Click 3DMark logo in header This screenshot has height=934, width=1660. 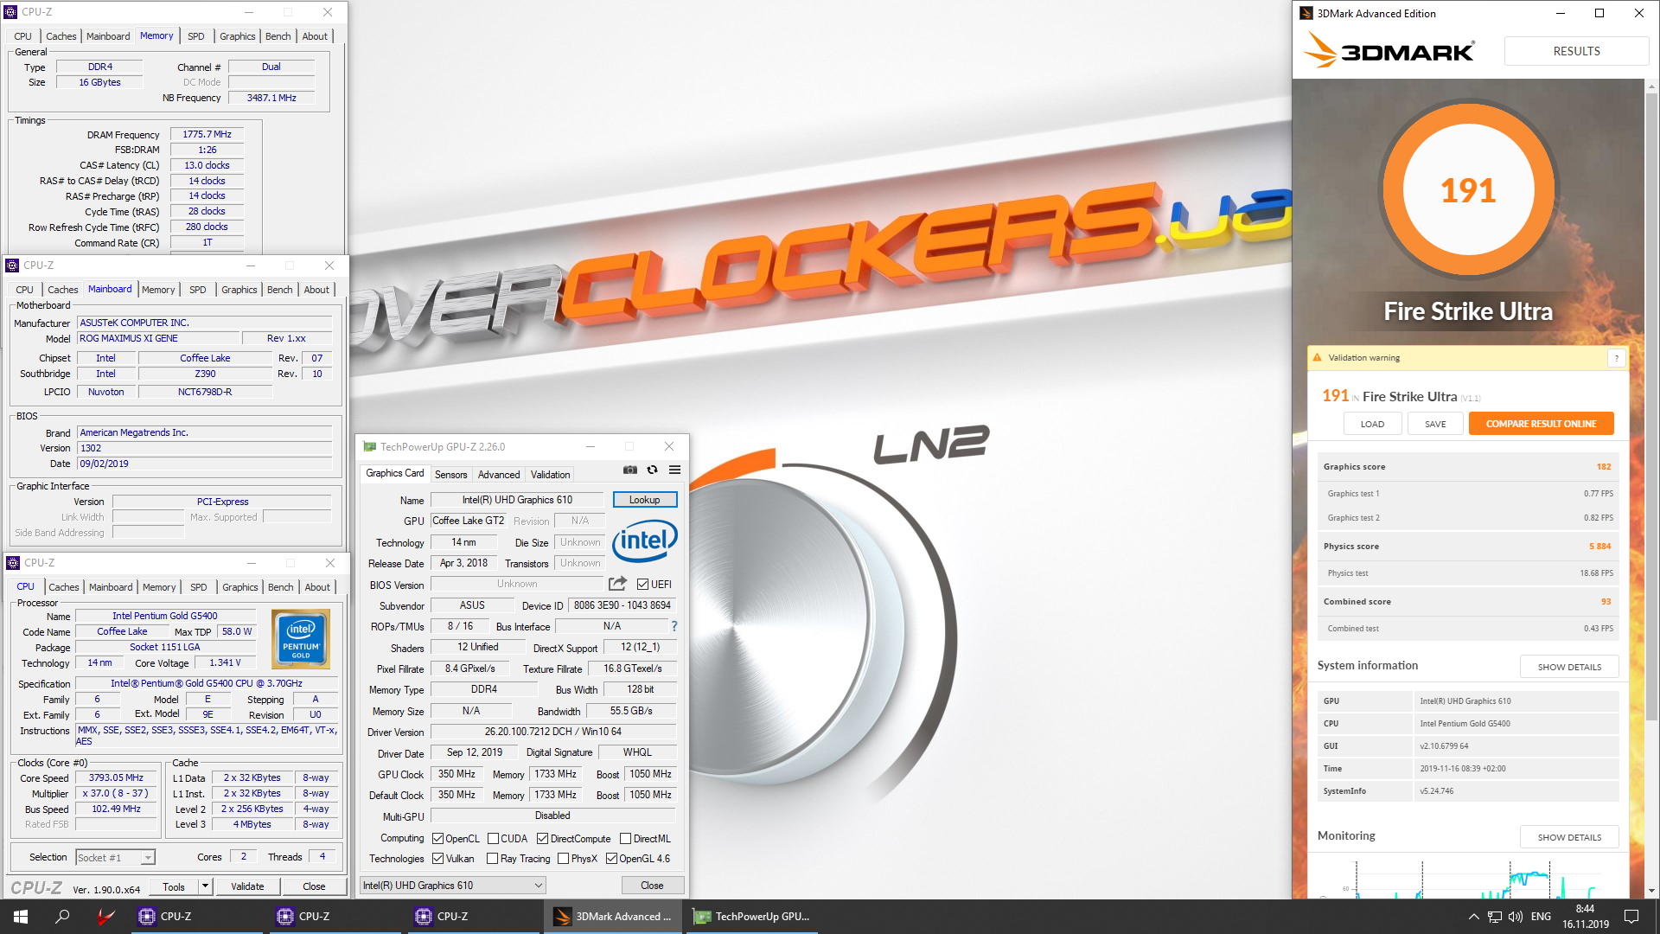(1389, 50)
